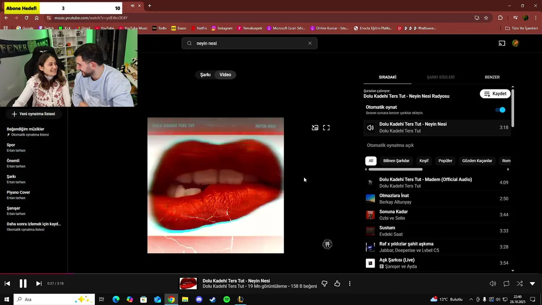Play Sustum by Evdeki Saat
The image size is (542, 305).
point(437,231)
